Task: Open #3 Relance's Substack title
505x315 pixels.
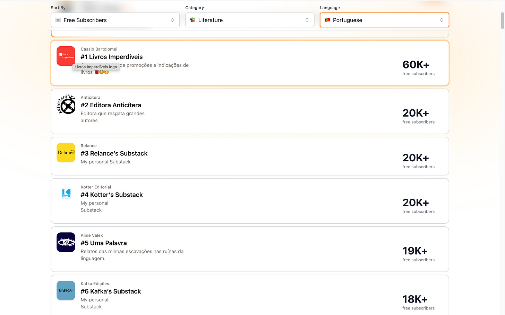Action: coord(114,153)
